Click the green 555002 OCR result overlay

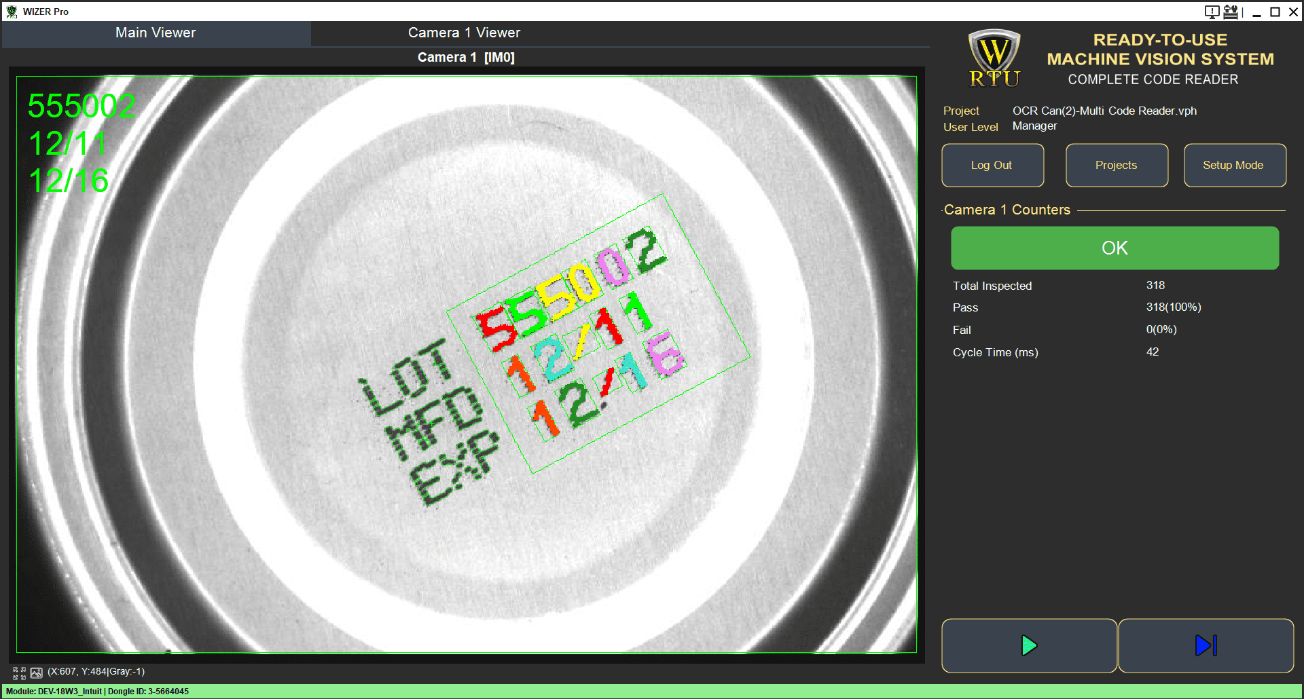point(81,107)
